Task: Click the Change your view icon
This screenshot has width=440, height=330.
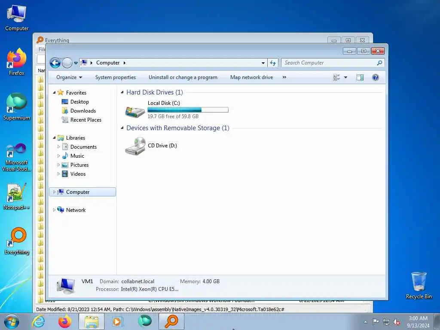Action: point(336,77)
